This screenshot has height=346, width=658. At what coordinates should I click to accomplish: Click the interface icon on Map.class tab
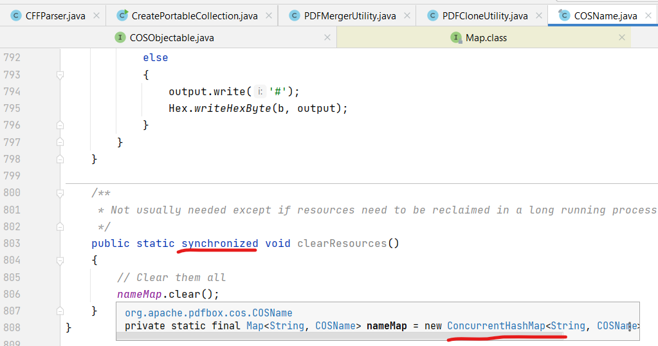coord(456,38)
